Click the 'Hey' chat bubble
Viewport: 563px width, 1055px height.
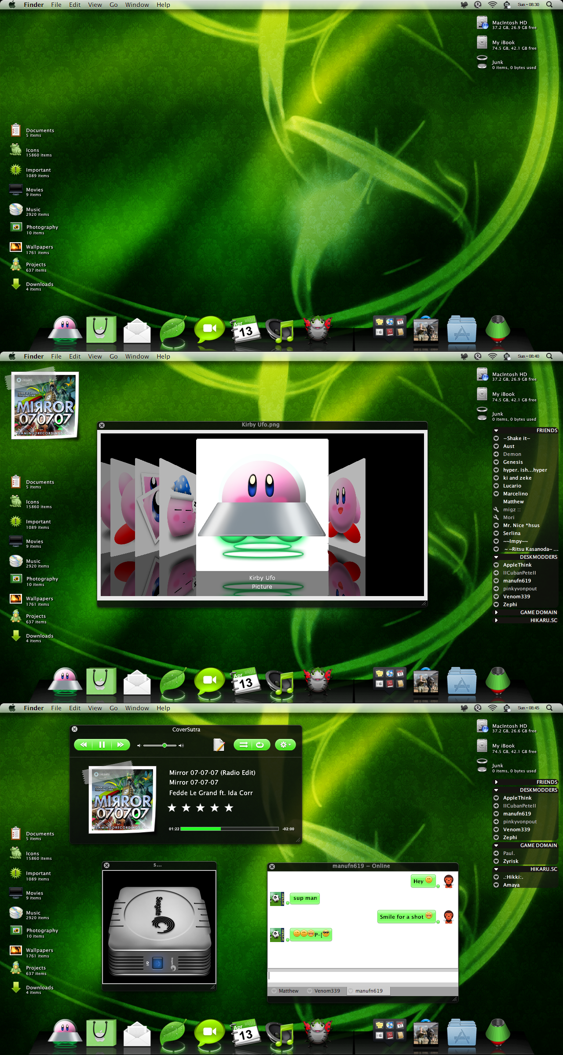click(x=423, y=881)
